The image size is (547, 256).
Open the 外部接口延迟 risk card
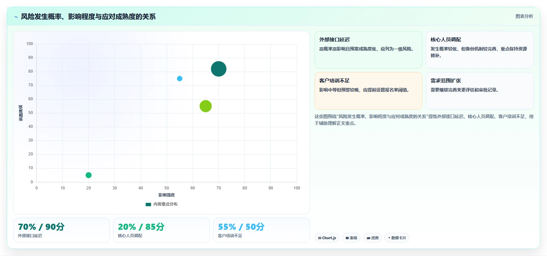(368, 50)
